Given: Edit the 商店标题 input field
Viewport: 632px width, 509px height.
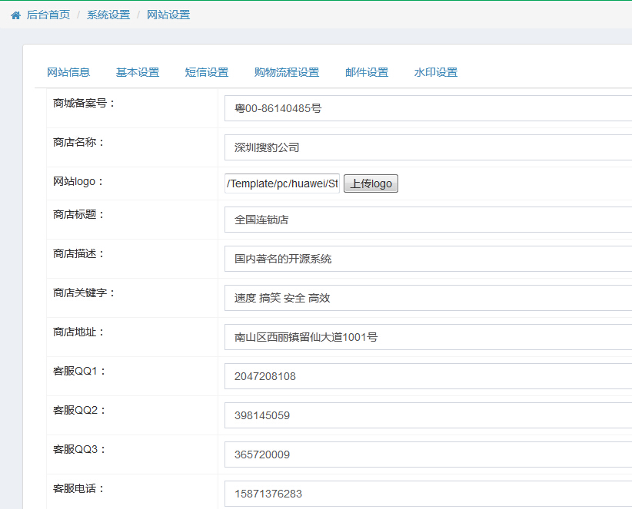Looking at the screenshot, I should tap(427, 220).
